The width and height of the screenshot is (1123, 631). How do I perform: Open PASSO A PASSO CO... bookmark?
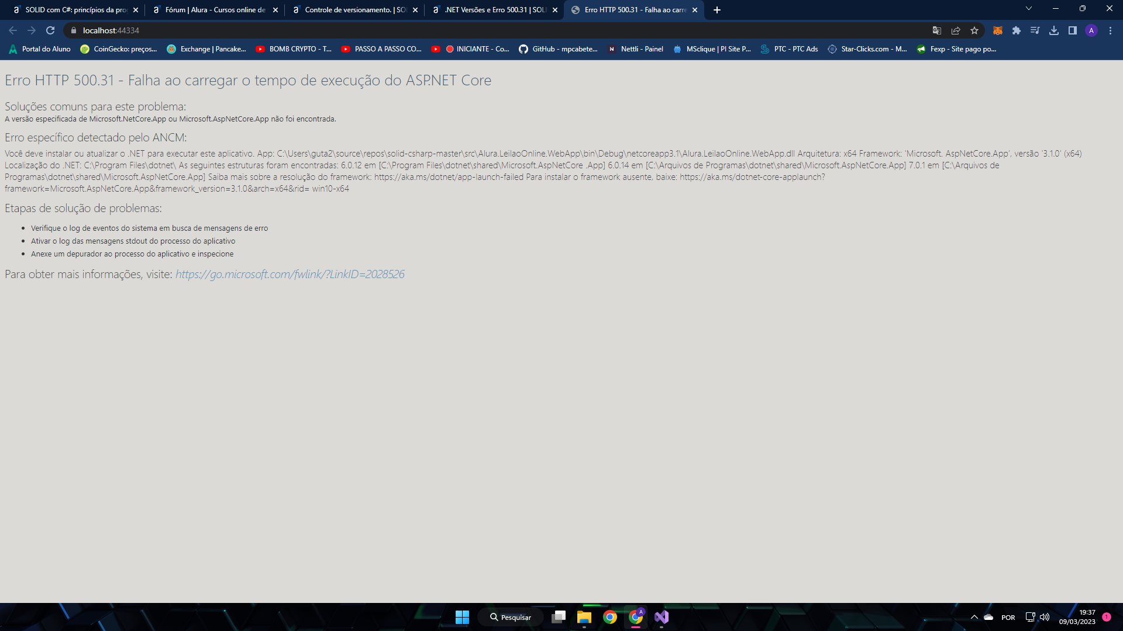[381, 49]
